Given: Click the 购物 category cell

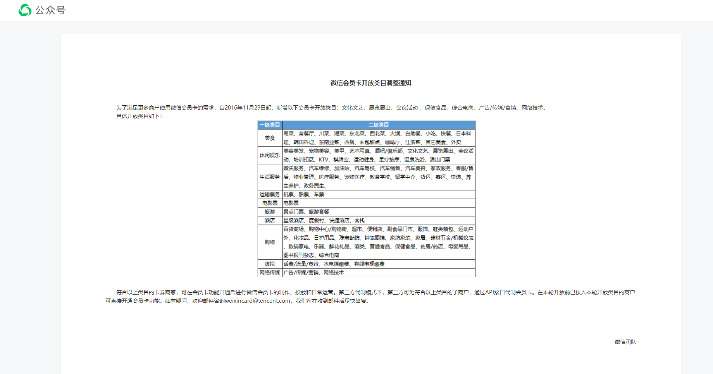Looking at the screenshot, I should click(x=270, y=242).
